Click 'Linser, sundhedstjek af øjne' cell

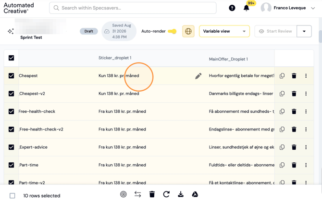click(x=241, y=147)
